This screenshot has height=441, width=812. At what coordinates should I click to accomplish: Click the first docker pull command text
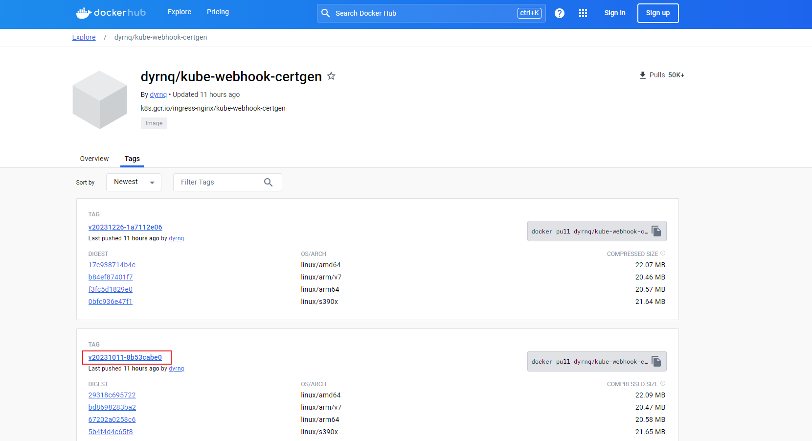coord(589,232)
